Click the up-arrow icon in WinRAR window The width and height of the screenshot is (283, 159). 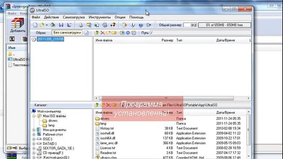12,39
